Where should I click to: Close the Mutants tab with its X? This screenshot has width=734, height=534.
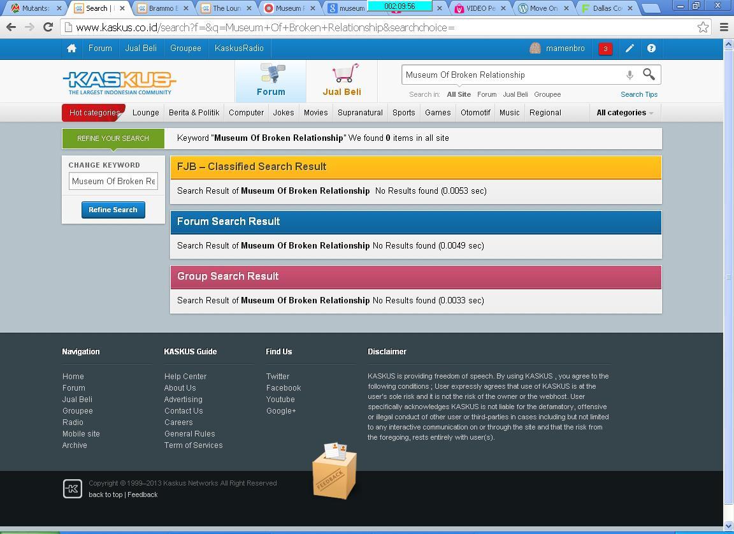coord(59,8)
